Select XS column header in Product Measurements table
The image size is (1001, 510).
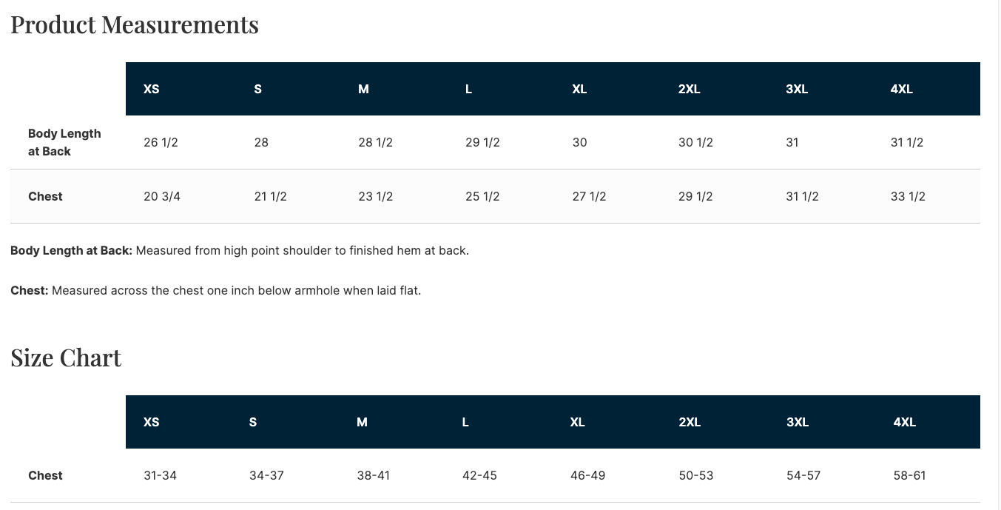[x=152, y=89]
